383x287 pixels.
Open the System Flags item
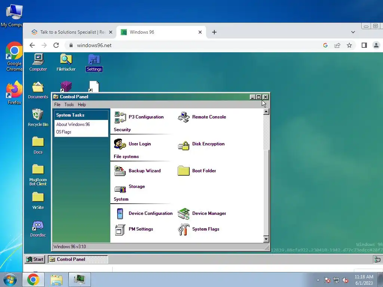198,229
